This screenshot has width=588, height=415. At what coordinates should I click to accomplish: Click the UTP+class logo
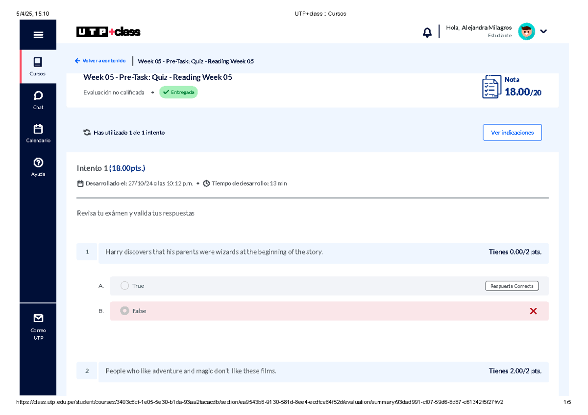108,32
